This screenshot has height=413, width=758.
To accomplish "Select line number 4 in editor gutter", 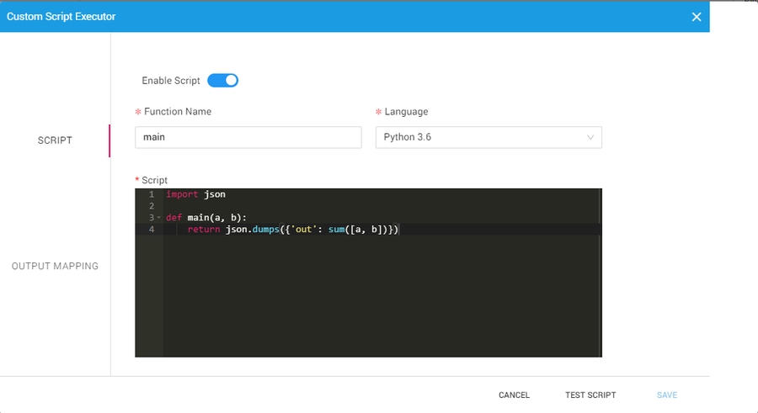I will (152, 230).
